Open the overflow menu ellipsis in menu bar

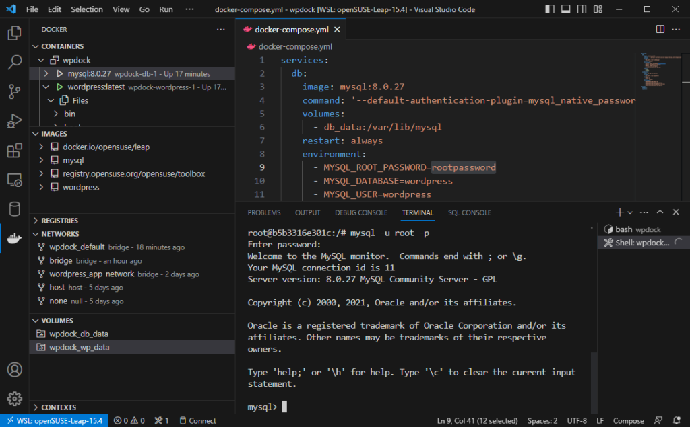189,9
